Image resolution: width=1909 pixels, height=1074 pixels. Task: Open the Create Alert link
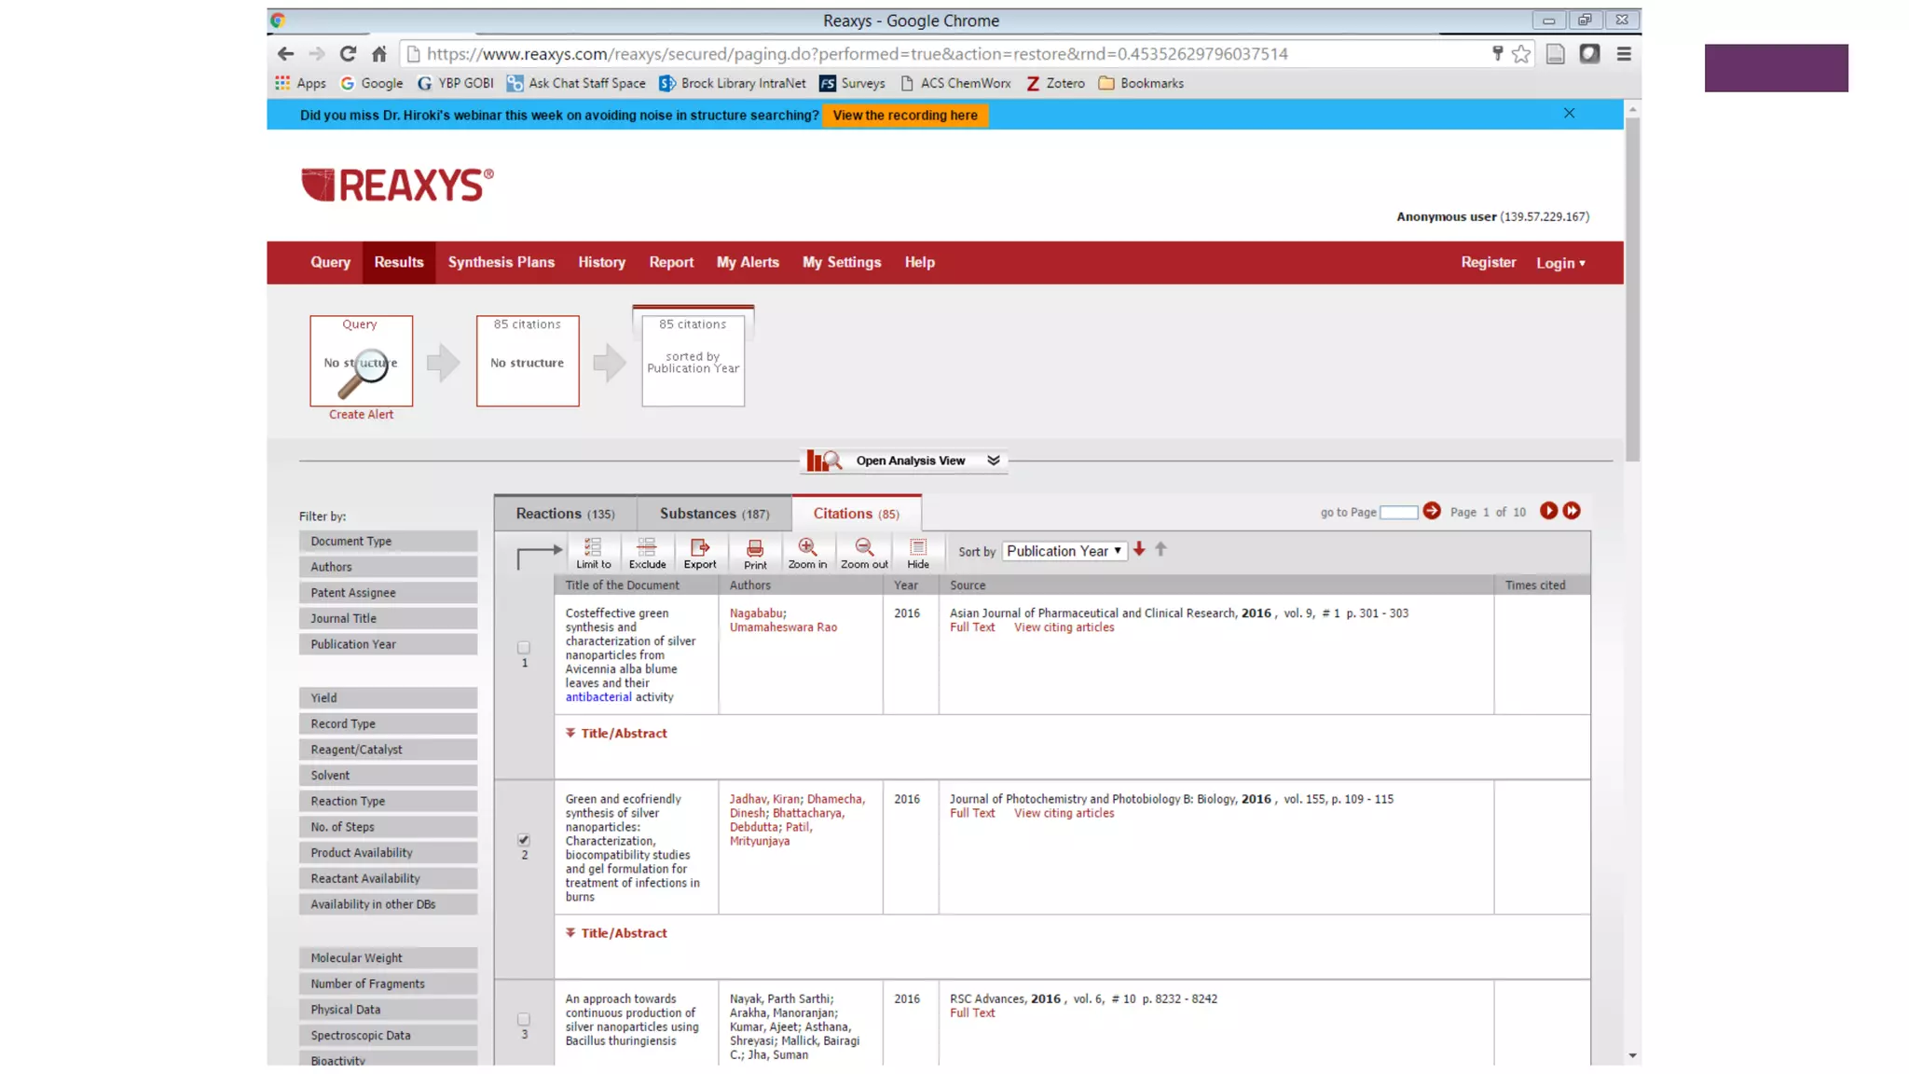(361, 415)
